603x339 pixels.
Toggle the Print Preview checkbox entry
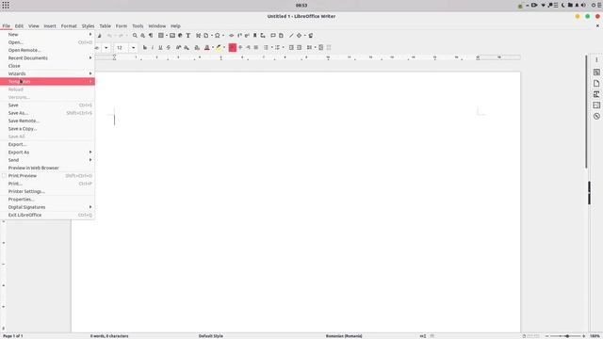(x=47, y=176)
